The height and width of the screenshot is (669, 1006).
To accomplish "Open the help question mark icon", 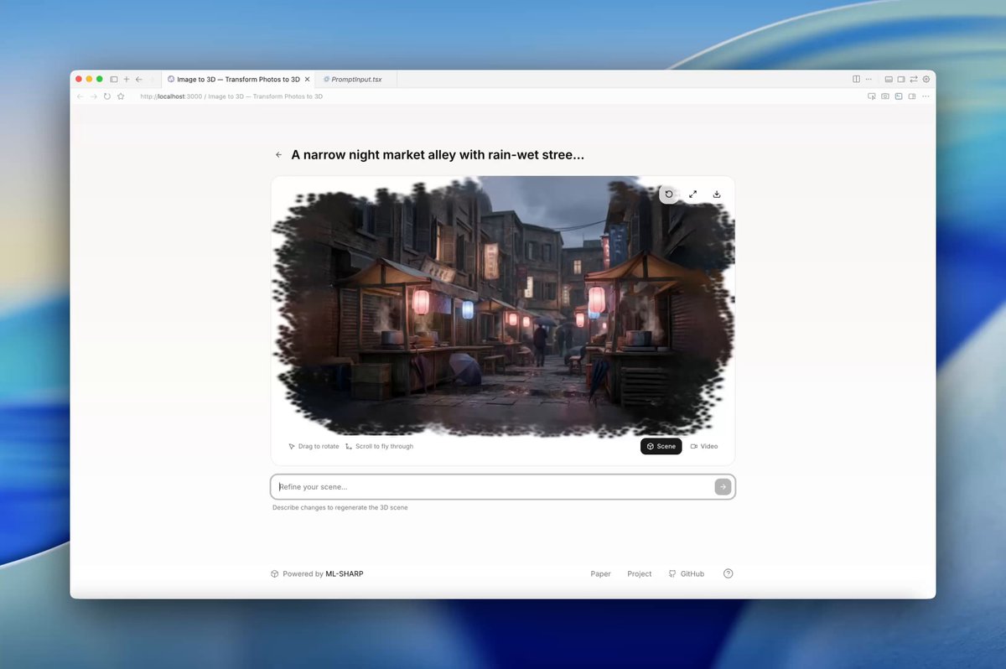I will click(728, 573).
